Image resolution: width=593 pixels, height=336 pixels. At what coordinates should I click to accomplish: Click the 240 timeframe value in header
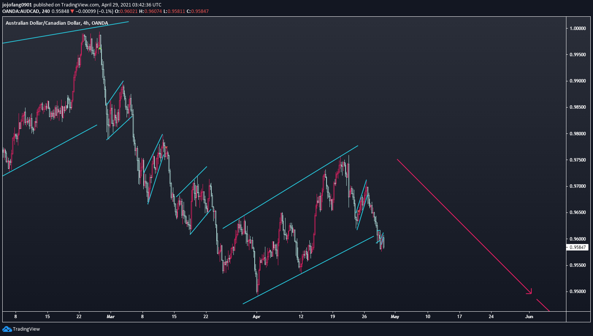tap(46, 11)
